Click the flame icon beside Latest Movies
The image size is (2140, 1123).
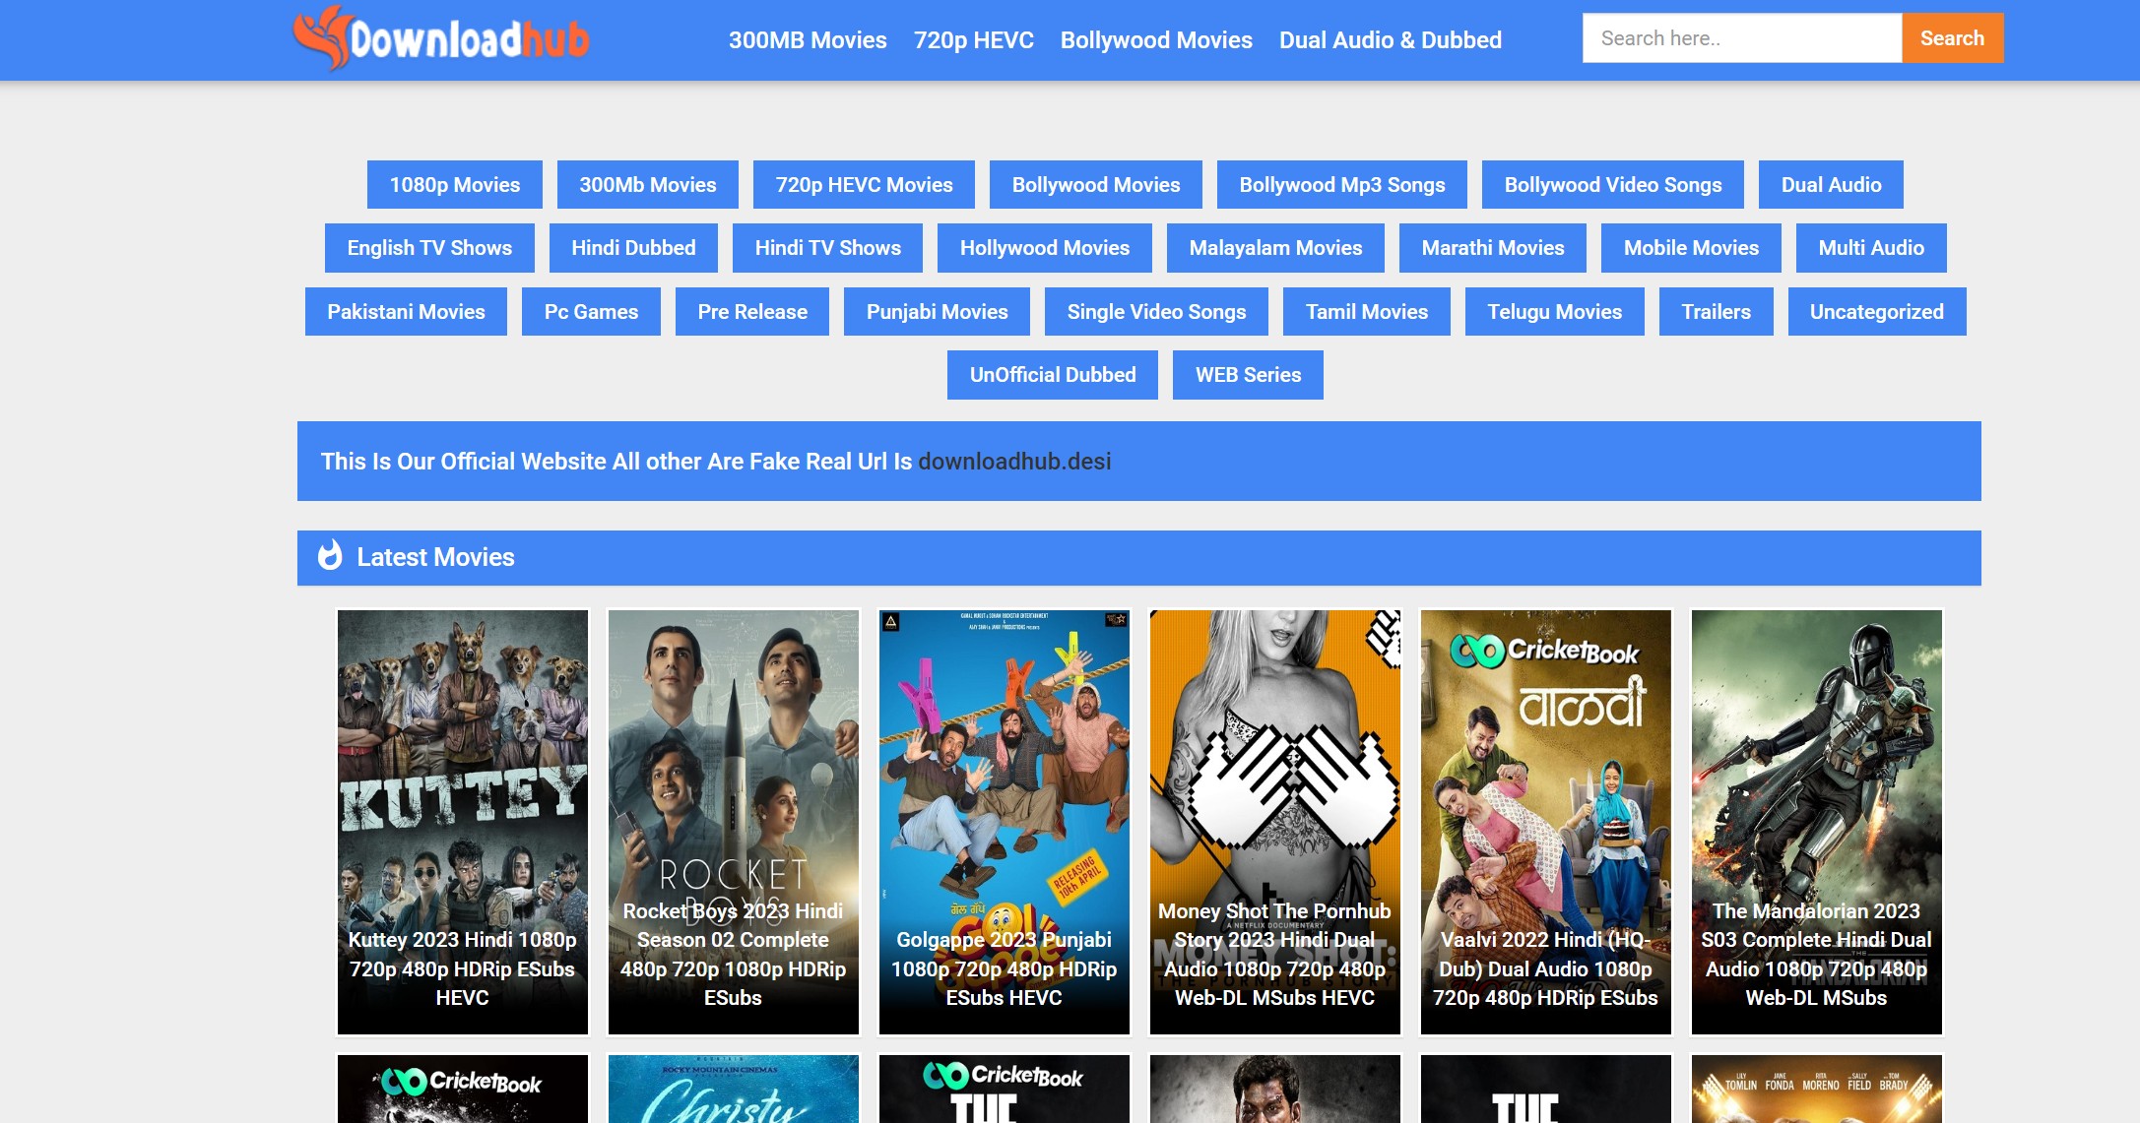click(x=330, y=556)
